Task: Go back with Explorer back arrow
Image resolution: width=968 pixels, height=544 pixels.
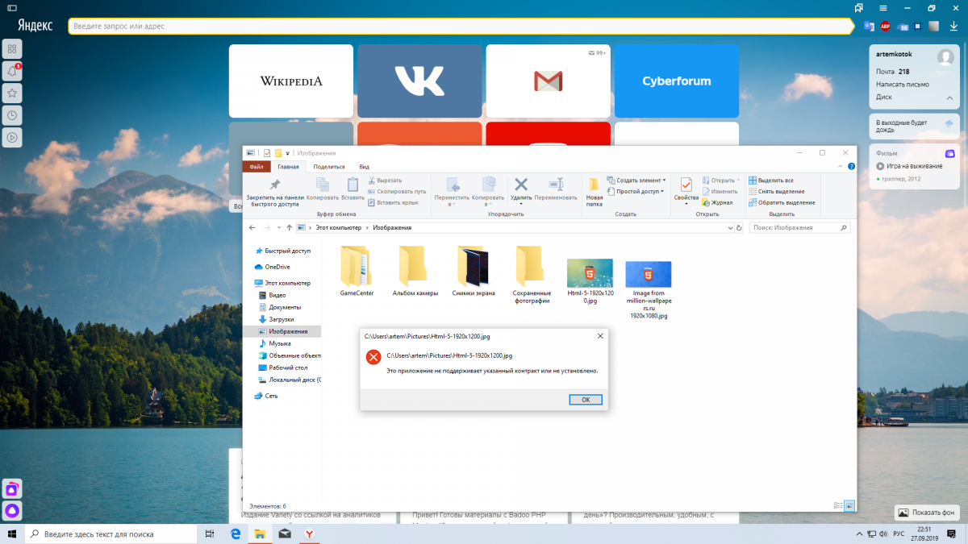Action: (254, 228)
